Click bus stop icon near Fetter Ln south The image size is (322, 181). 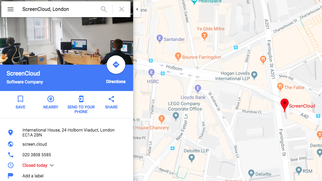click(x=172, y=148)
